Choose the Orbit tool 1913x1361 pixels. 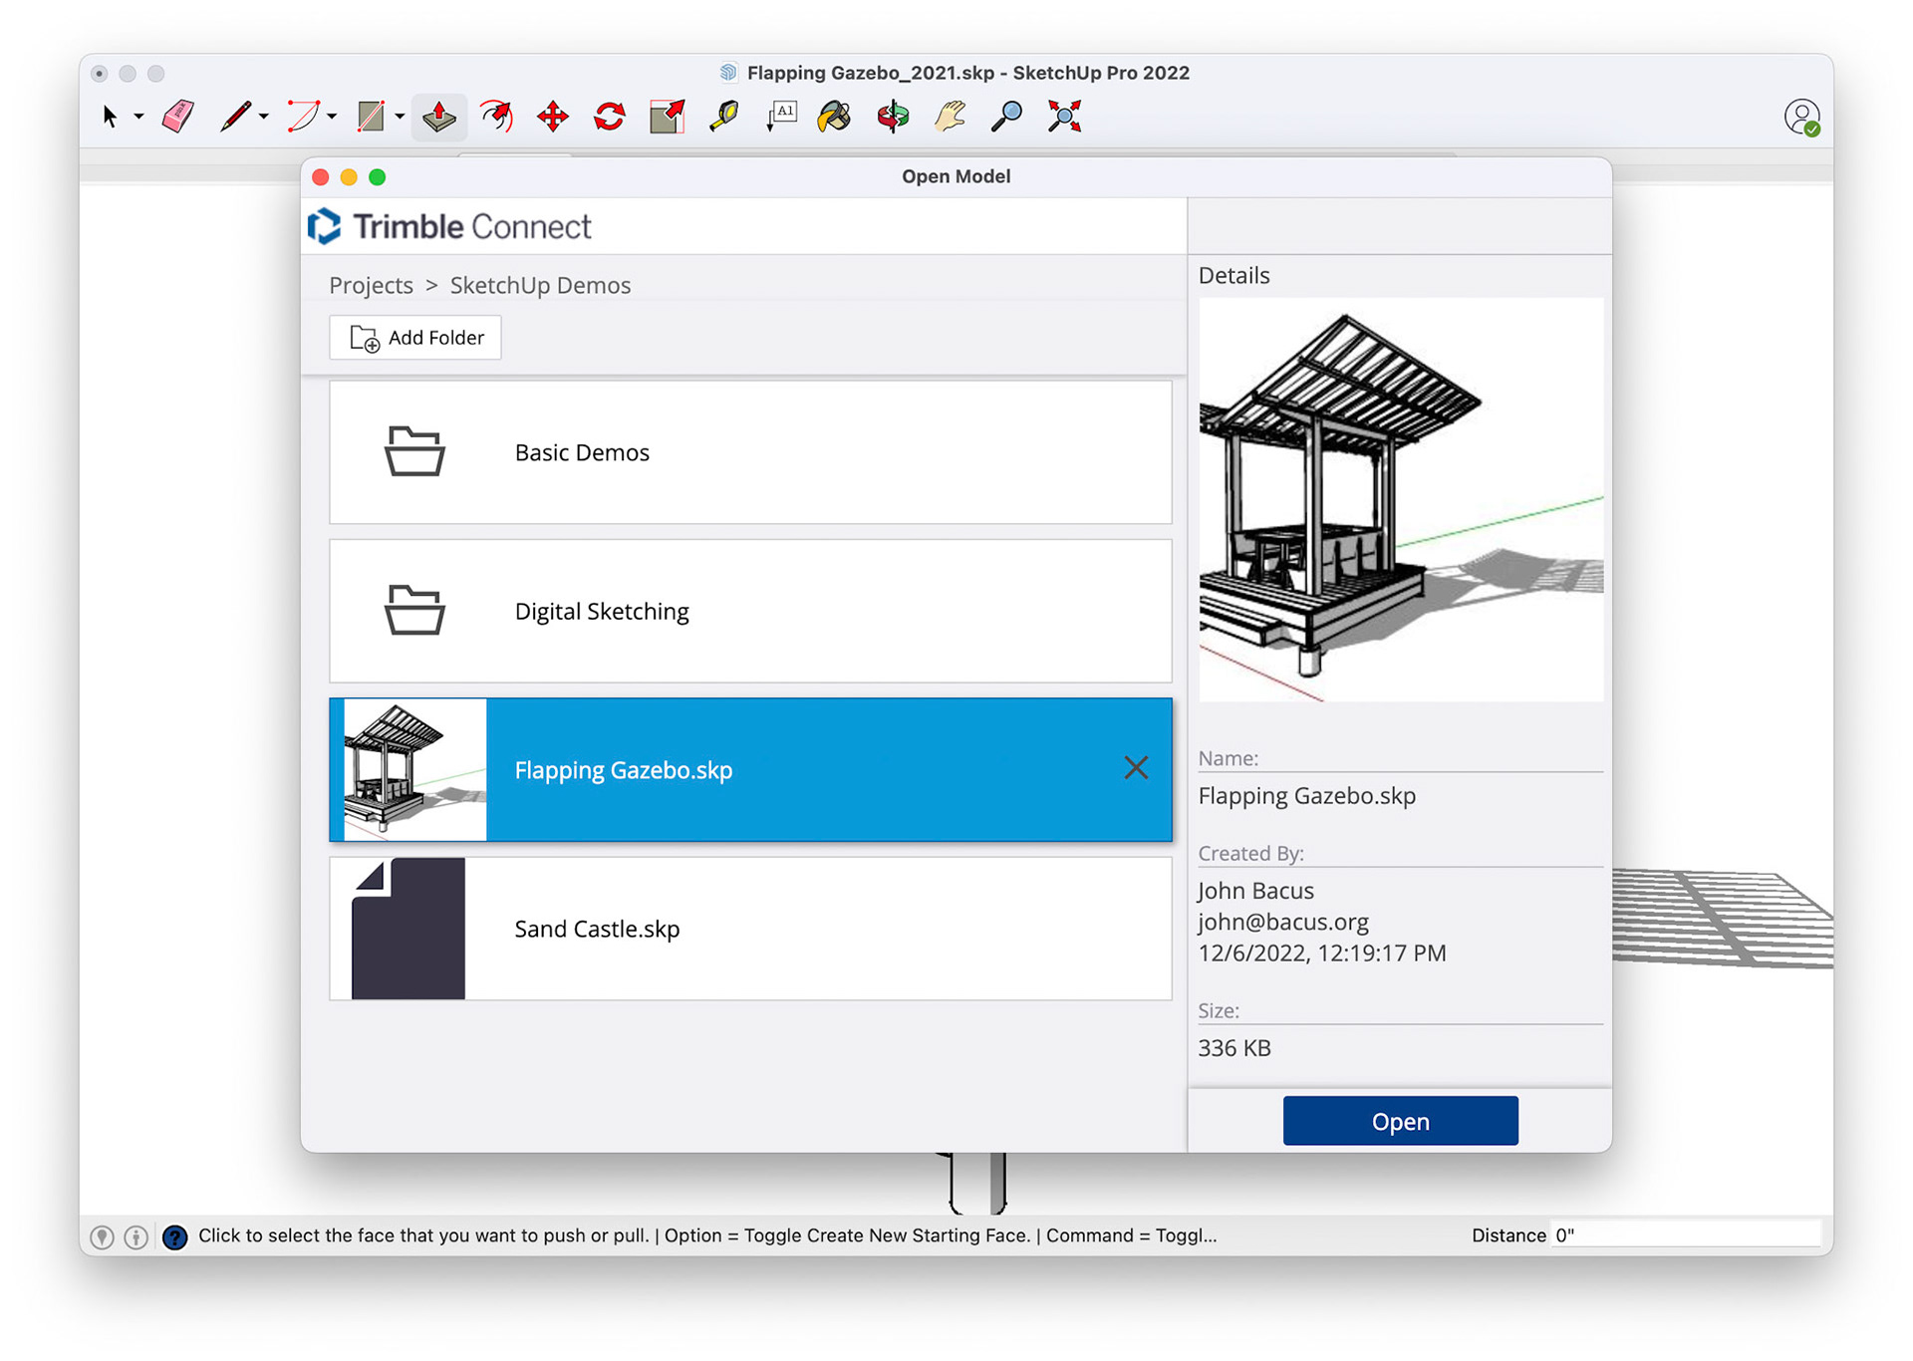pyautogui.click(x=893, y=117)
